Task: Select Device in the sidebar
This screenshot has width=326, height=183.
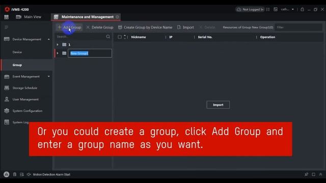Action: click(x=17, y=52)
